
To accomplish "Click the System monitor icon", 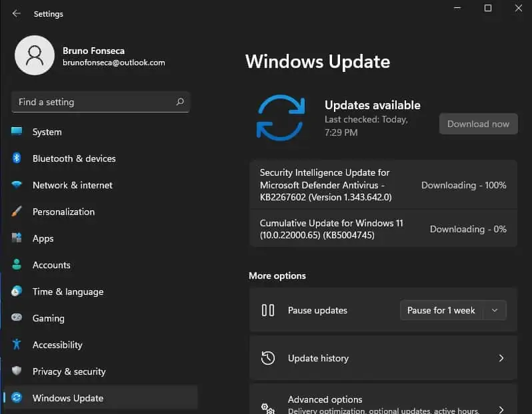I will pyautogui.click(x=17, y=131).
